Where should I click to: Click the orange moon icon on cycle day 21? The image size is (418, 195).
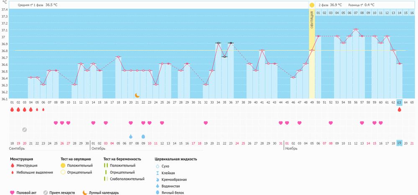[137, 95]
